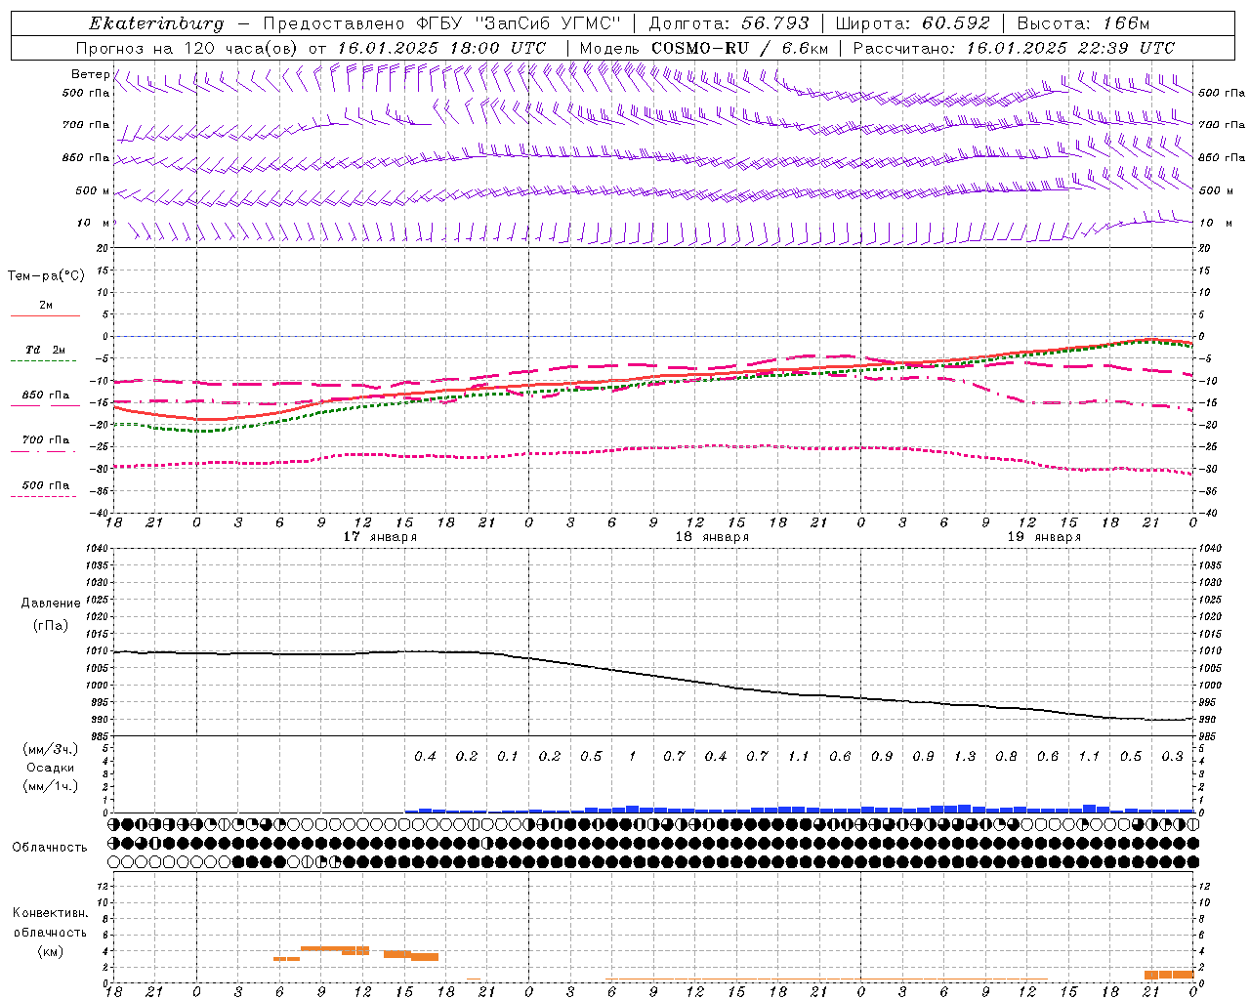Image resolution: width=1250 pixels, height=1000 pixels.
Task: Click 'Прогноз на 120 часа(ов)' text
Action: pyautogui.click(x=187, y=48)
